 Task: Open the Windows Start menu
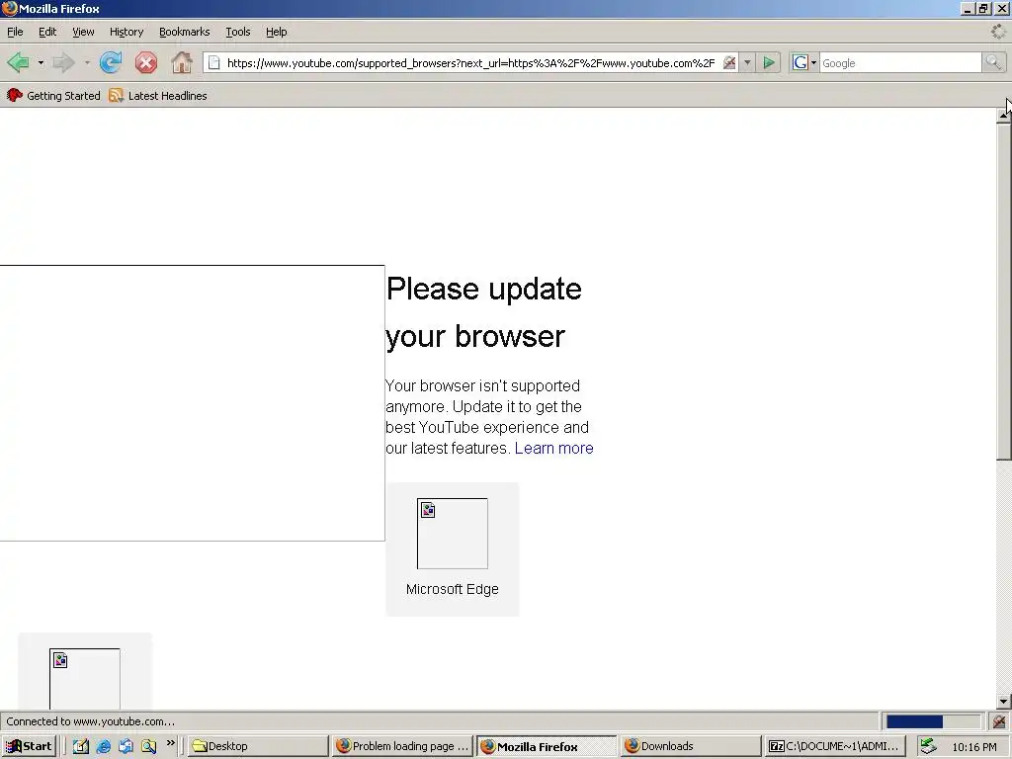[29, 746]
